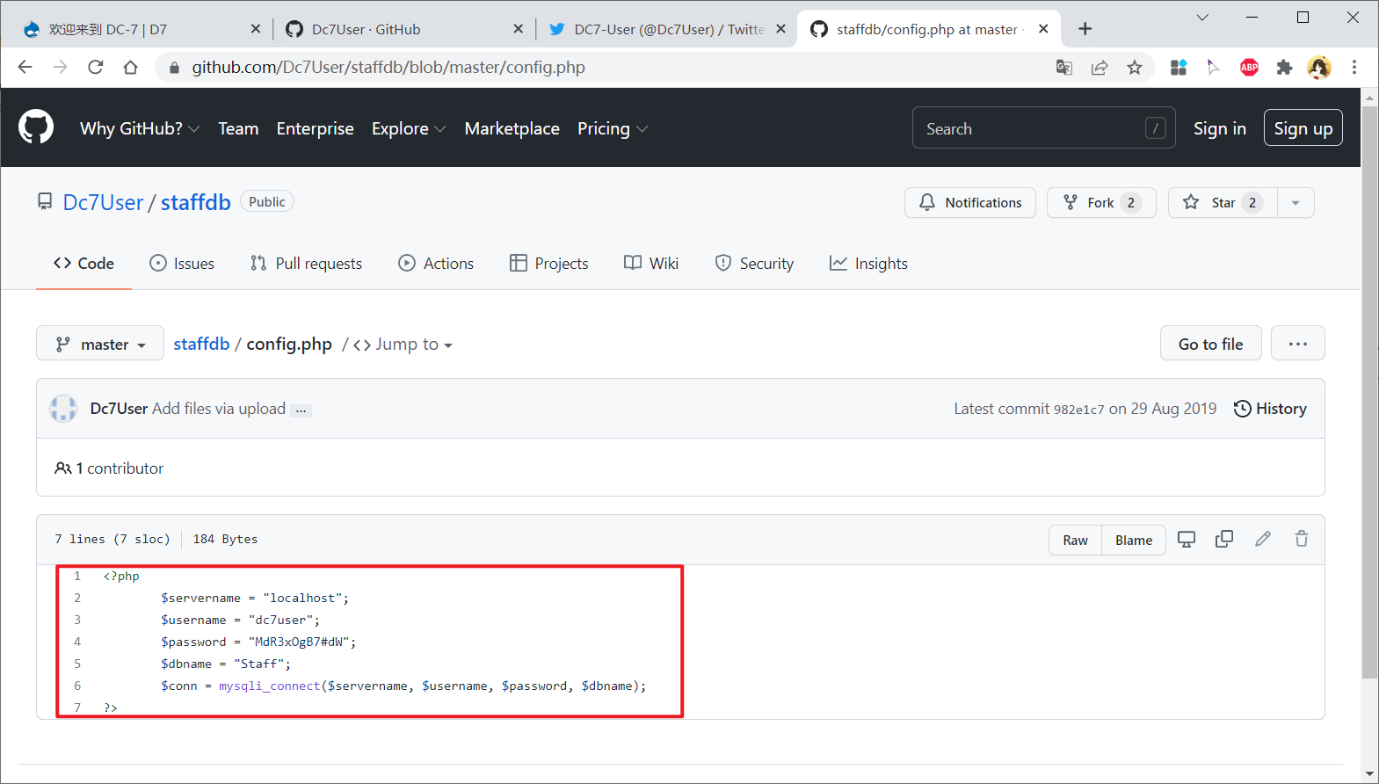
Task: Expand Why GitHub? menu
Action: click(x=140, y=128)
